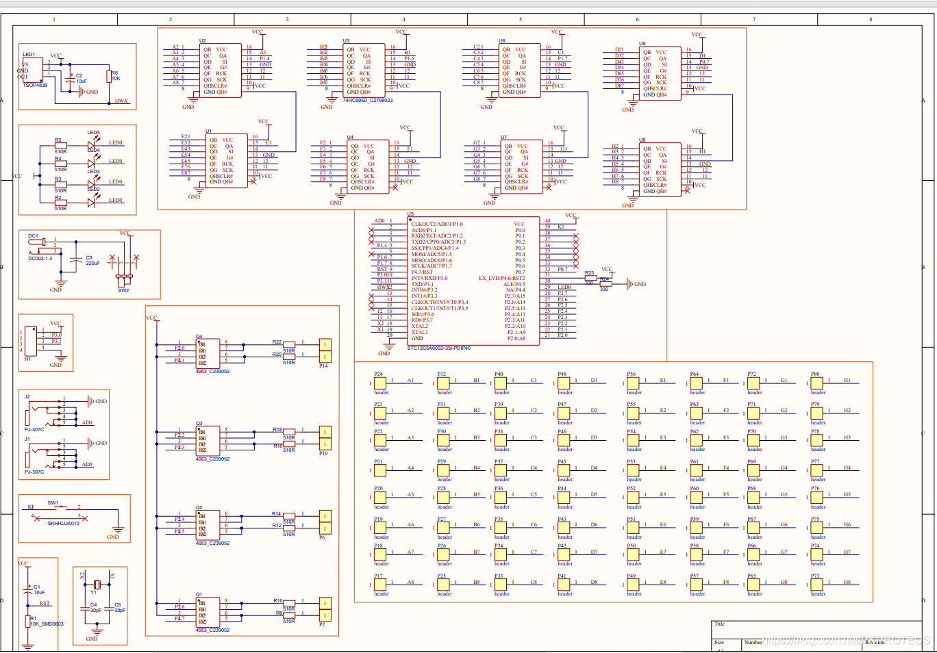Click the LED1 designator label
Image resolution: width=937 pixels, height=653 pixels.
pyautogui.click(x=29, y=55)
